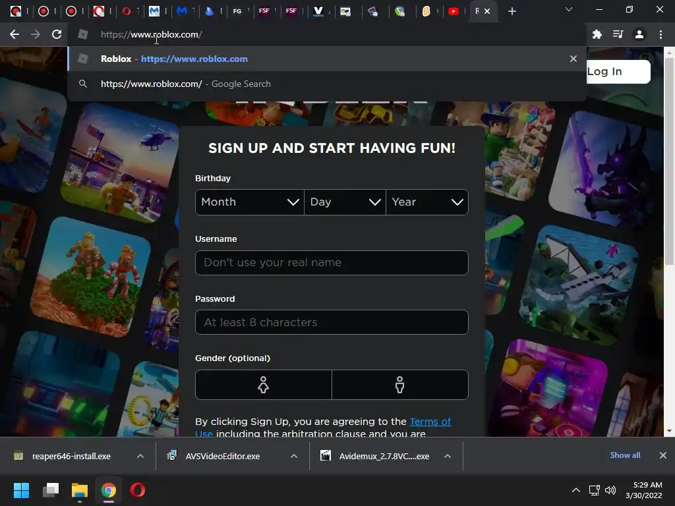Viewport: 675px width, 506px height.
Task: Switch to the tab with the V icon
Action: 318,11
